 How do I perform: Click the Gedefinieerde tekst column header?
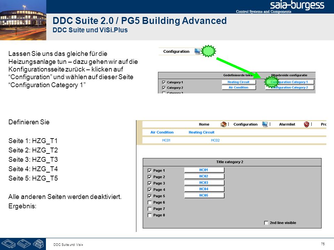(x=238, y=75)
